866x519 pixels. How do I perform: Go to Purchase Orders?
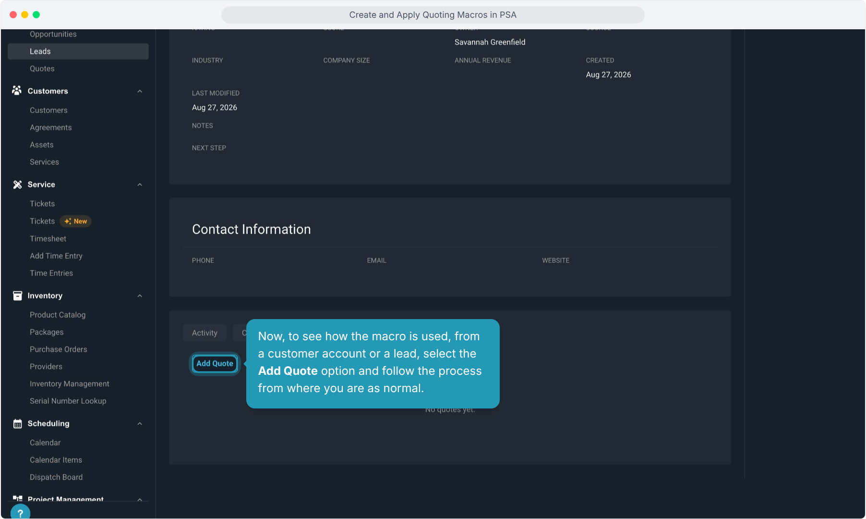(x=59, y=349)
